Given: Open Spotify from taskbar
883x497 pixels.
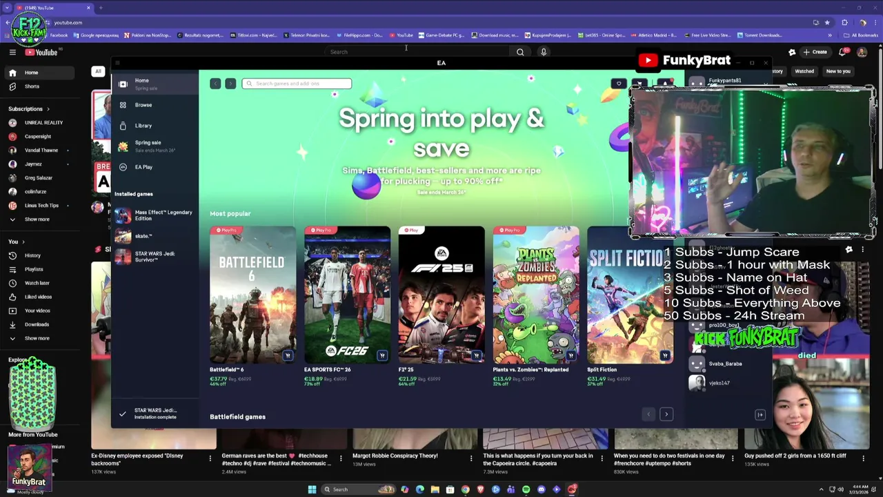Looking at the screenshot, I should point(526,489).
